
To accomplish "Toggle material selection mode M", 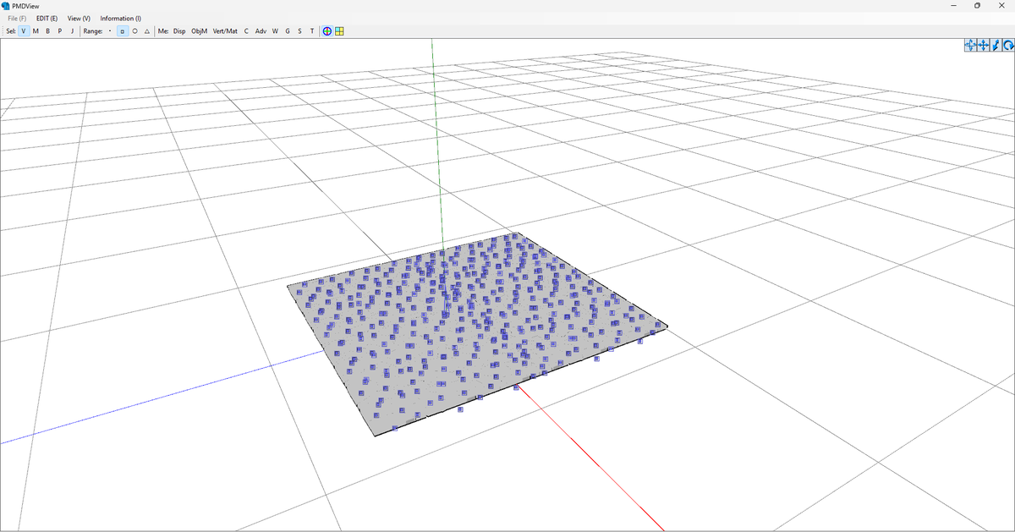I will [x=36, y=31].
